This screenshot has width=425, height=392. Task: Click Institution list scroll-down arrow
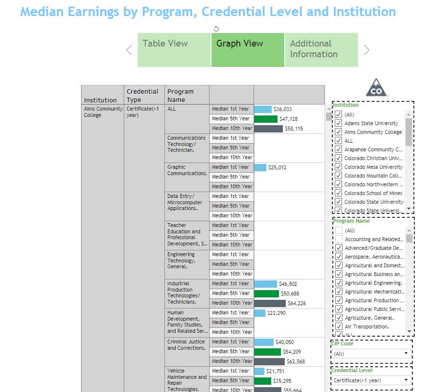pos(409,209)
